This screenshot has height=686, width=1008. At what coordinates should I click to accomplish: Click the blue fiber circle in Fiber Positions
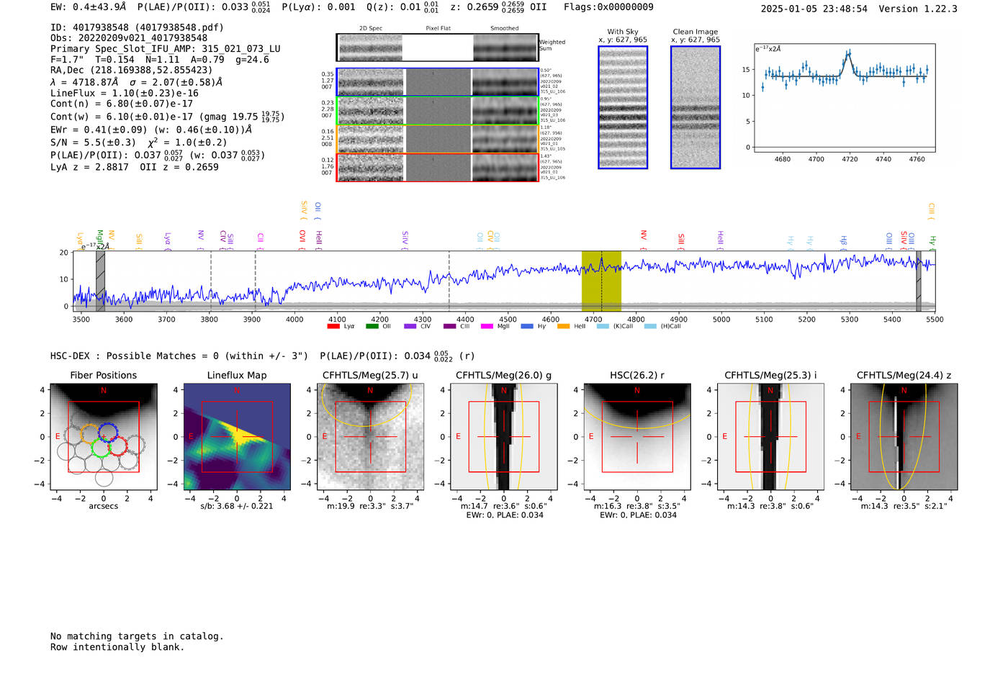pyautogui.click(x=107, y=432)
